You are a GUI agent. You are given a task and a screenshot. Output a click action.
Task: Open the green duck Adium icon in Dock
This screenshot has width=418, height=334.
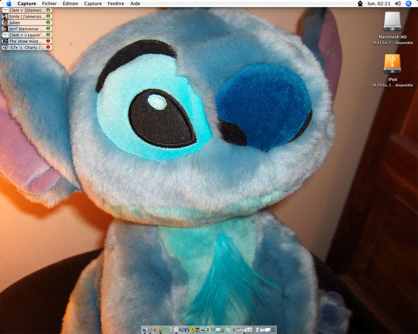tap(160, 329)
